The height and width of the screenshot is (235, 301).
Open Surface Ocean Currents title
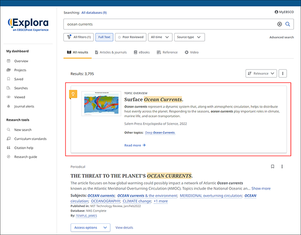(154, 100)
